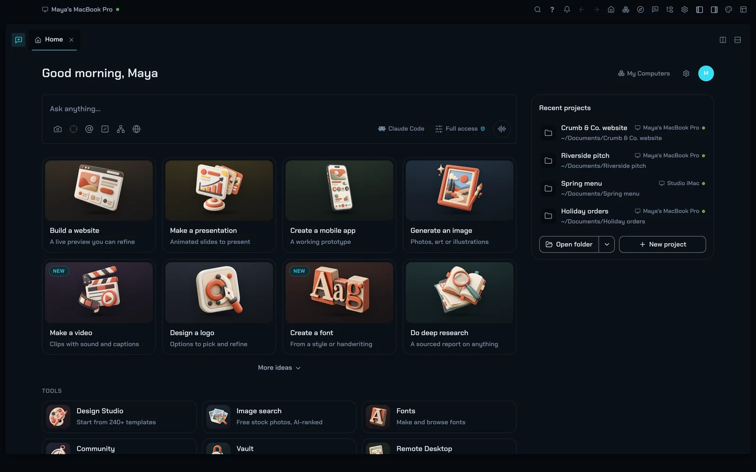Open Maya's MacBook Pro device selector
Viewport: 756px width, 472px height.
point(81,9)
